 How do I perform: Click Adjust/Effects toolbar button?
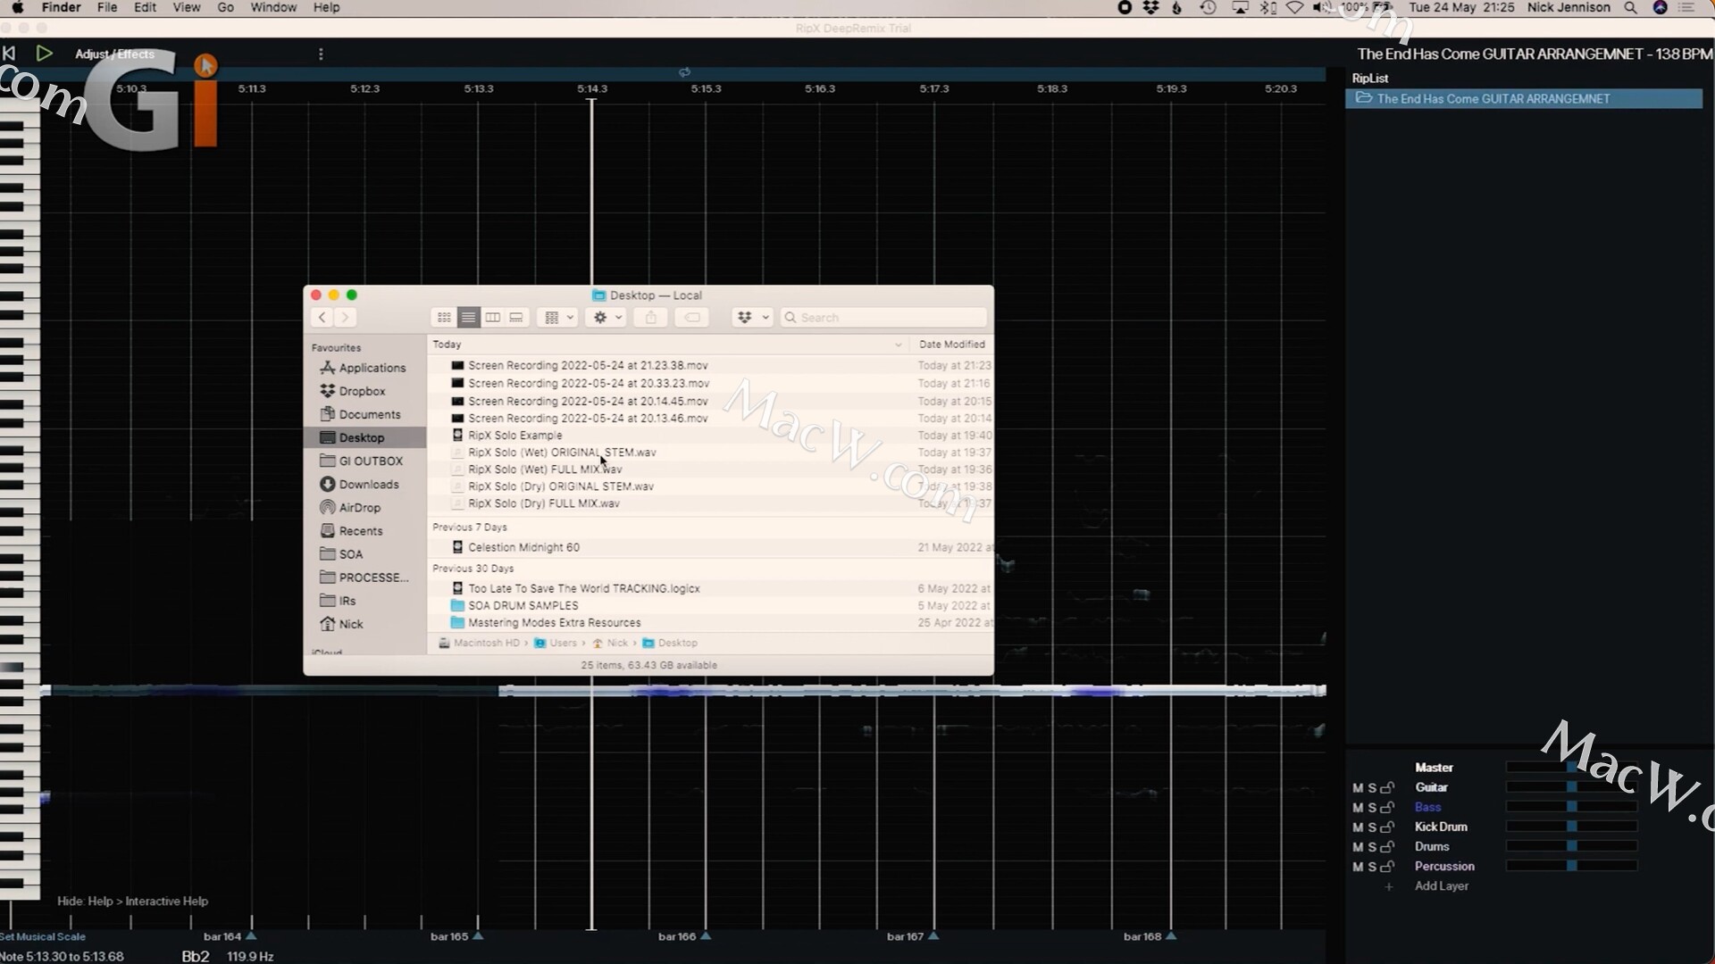(114, 53)
